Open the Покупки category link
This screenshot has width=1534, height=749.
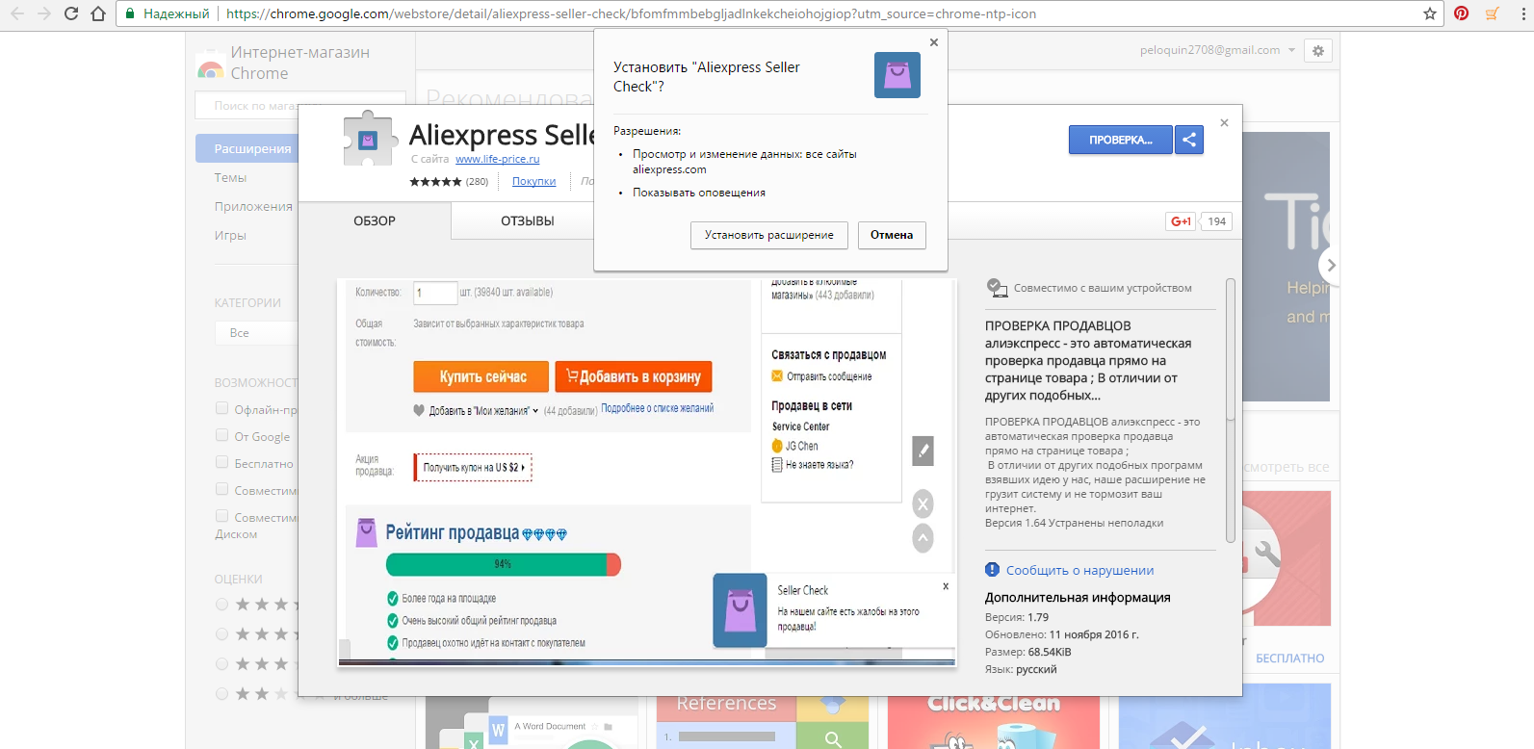coord(533,181)
